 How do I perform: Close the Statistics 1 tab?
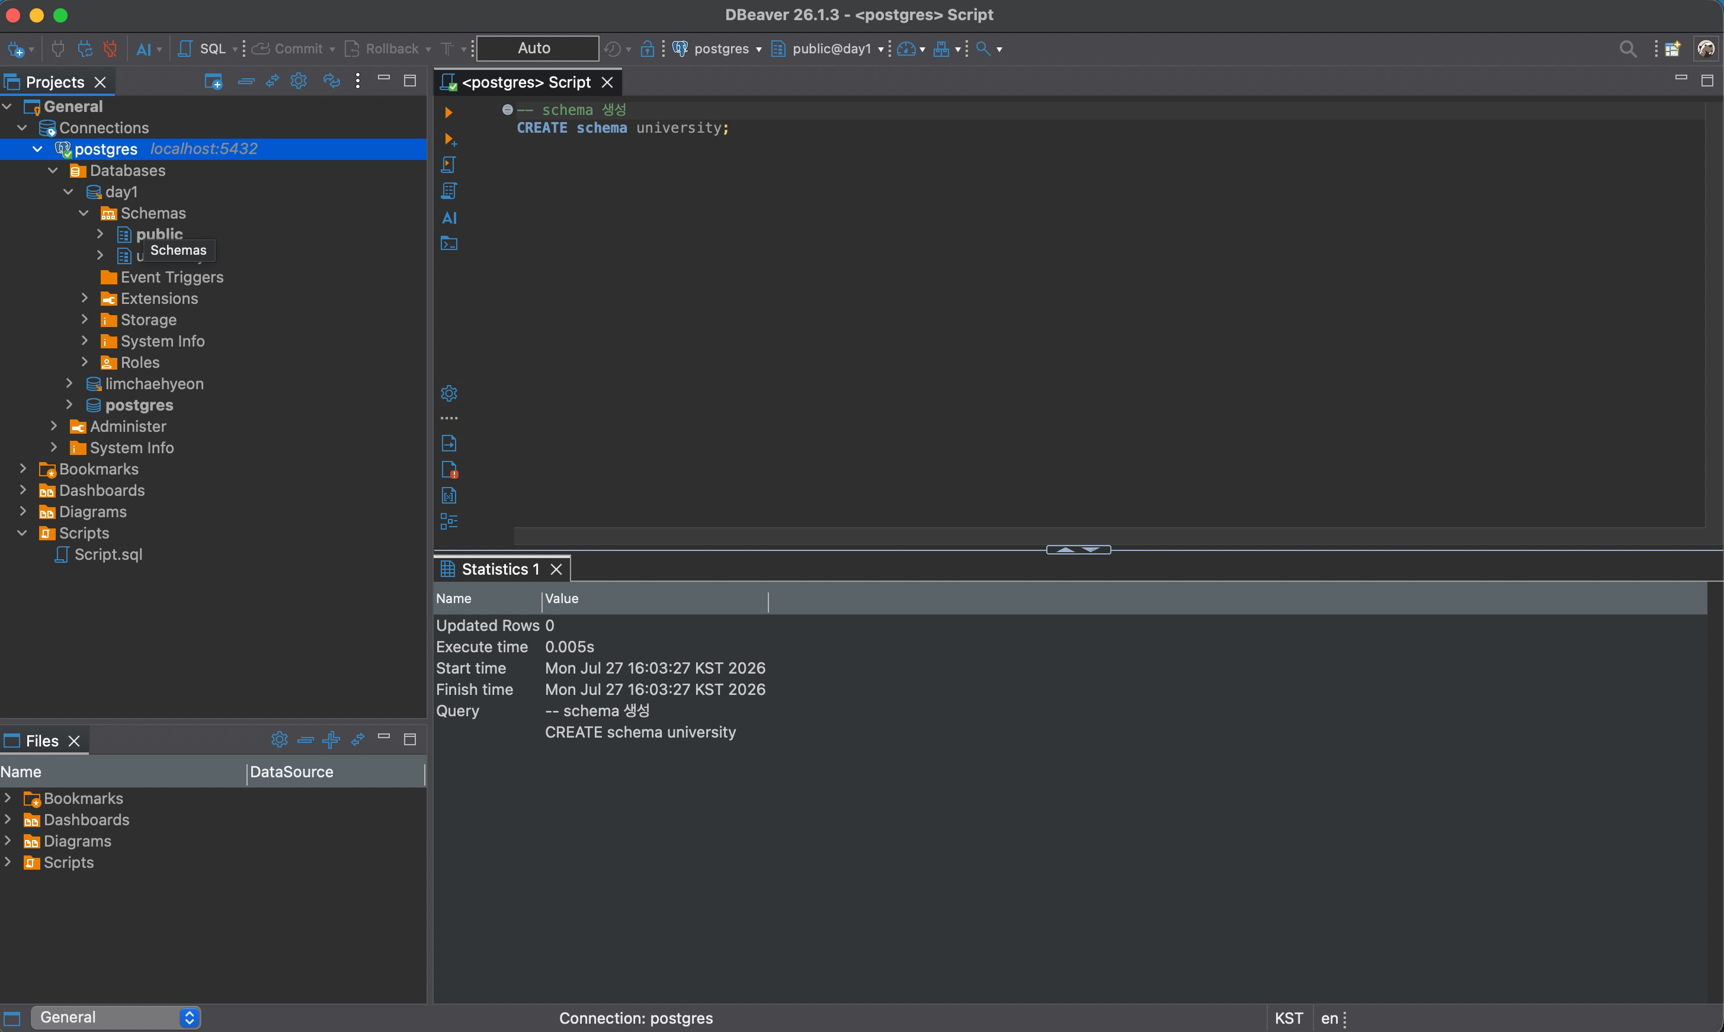556,569
